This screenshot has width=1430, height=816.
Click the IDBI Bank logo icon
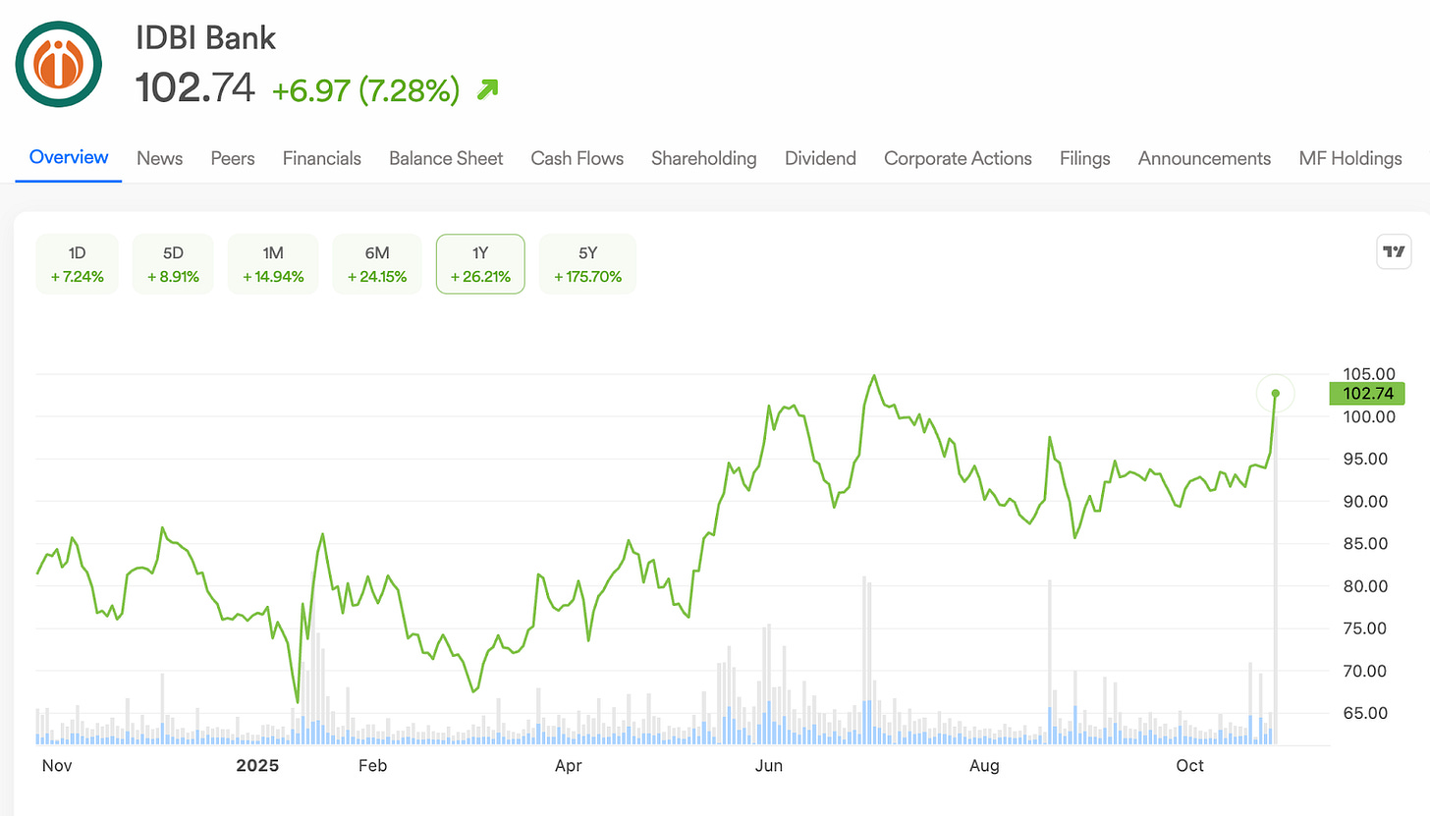pos(59,65)
